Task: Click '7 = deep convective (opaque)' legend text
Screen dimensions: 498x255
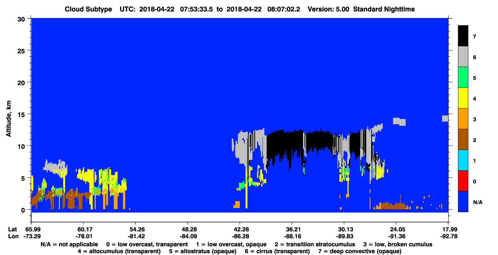Action: click(359, 251)
